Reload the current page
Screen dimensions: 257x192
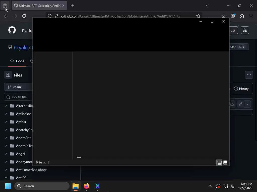point(24,16)
